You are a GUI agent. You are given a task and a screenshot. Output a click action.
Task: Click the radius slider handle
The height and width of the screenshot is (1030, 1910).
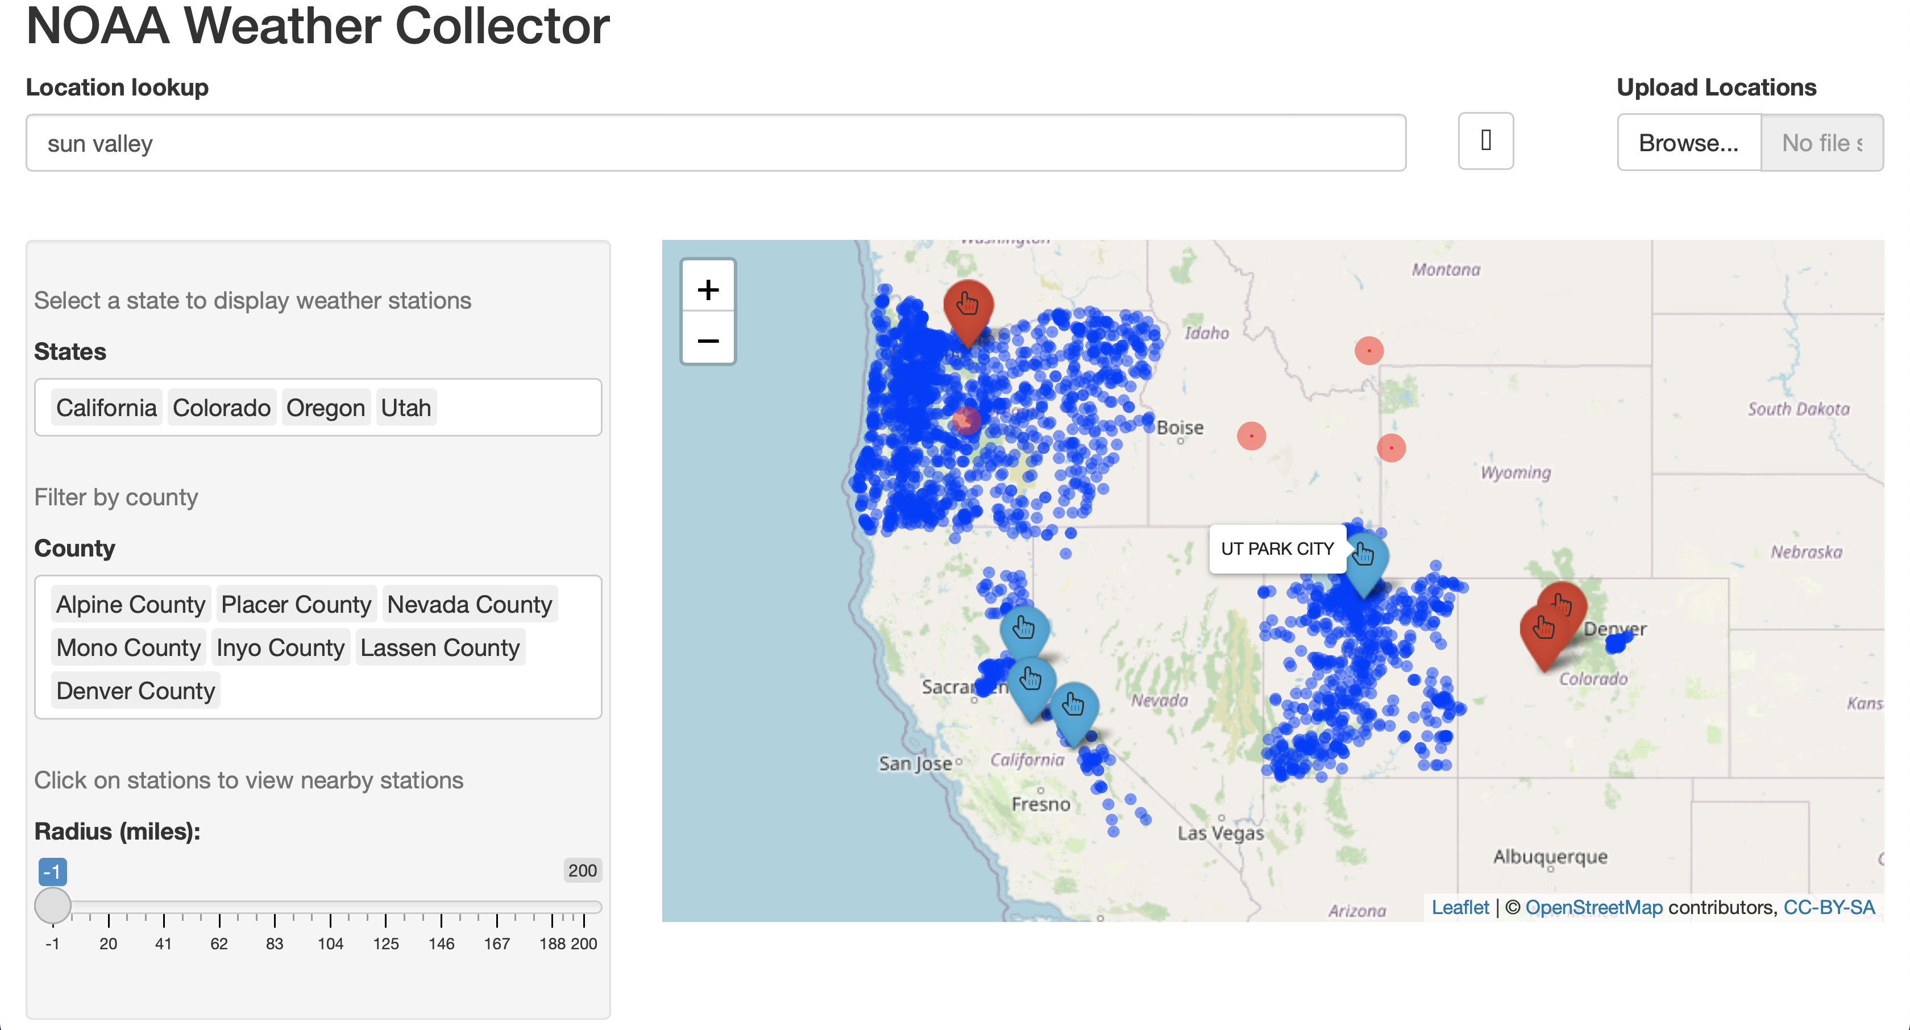53,906
